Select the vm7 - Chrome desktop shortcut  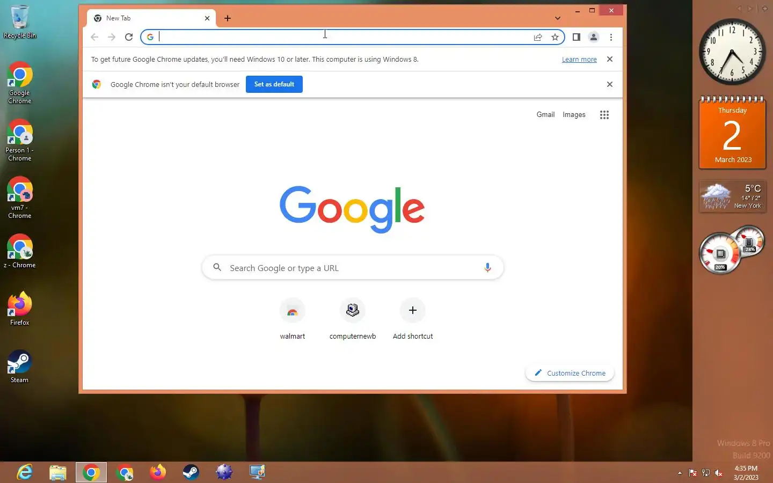point(20,198)
